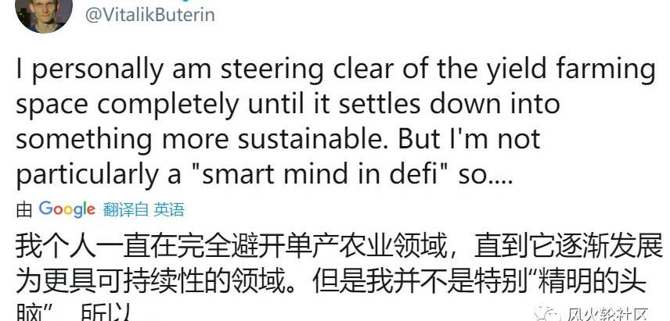This screenshot has width=670, height=321.
Task: Click the 由 character before Google
Action: click(x=23, y=209)
